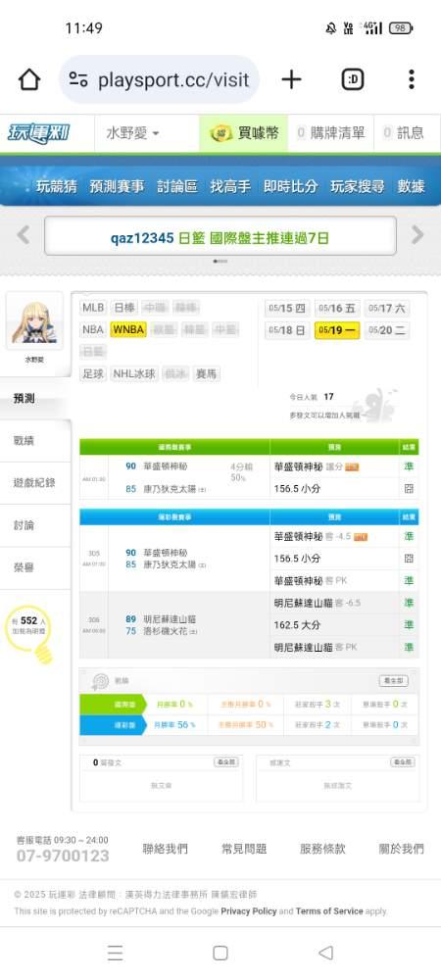Open a new browser tab with plus icon

tap(291, 79)
